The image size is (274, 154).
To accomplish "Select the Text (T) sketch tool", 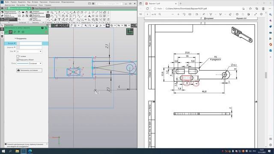I will 59,19.
